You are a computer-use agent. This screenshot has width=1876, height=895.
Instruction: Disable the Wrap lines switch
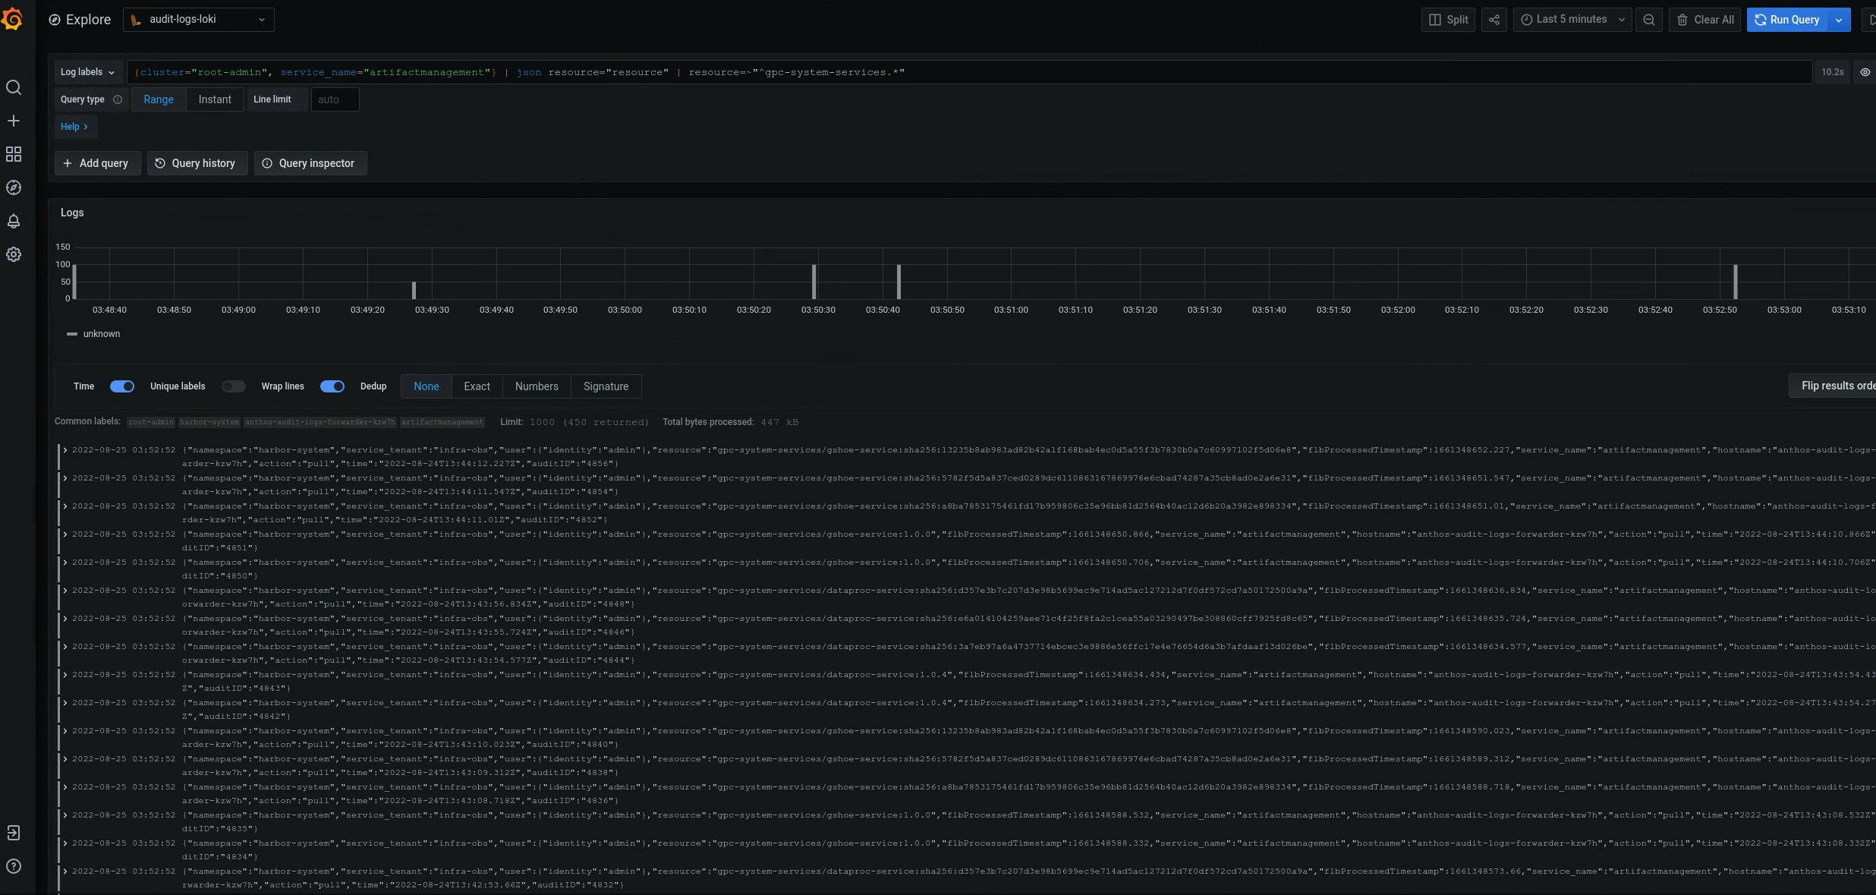332,386
